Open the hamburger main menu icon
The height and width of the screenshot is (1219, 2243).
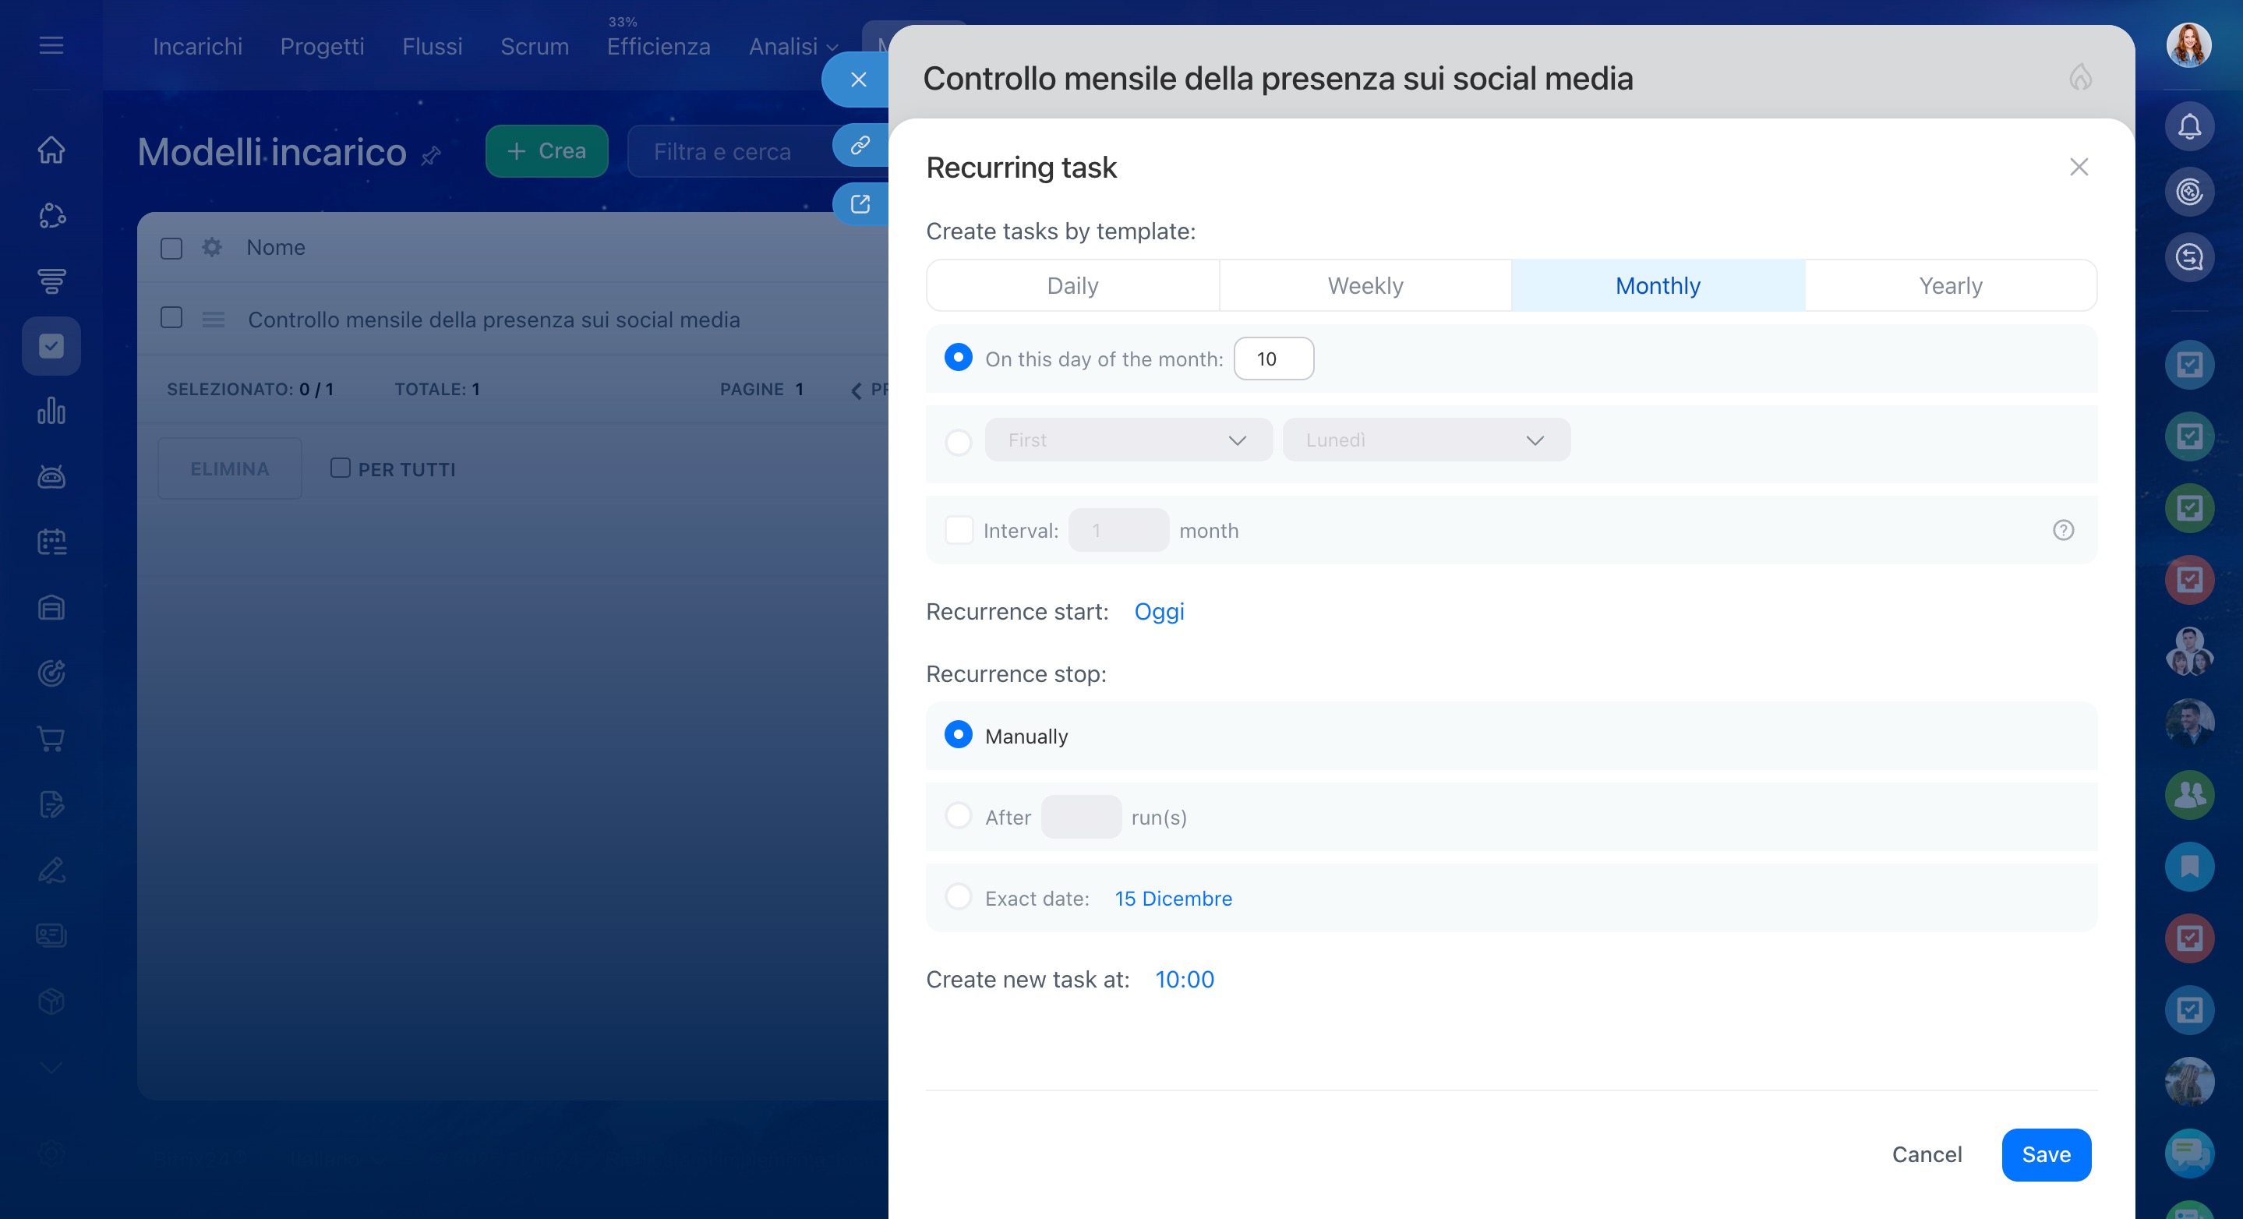[51, 45]
